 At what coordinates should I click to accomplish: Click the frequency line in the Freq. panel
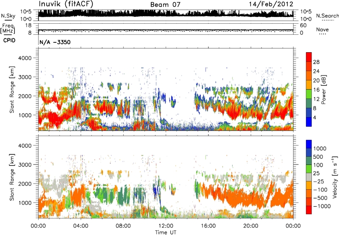click(166, 30)
